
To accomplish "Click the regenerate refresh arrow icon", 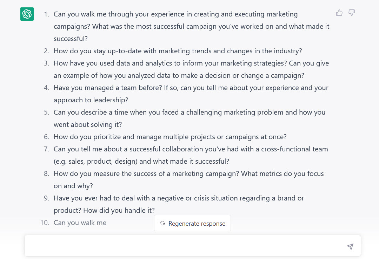I will pos(162,223).
